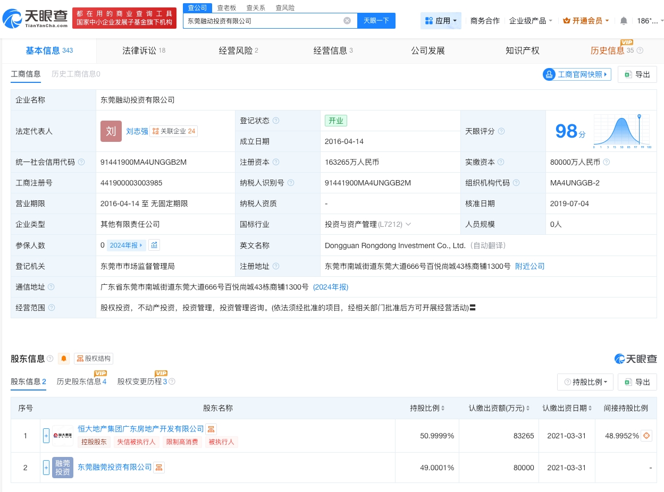Image resolution: width=664 pixels, height=492 pixels.
Task: Open the 企业级产品 dropdown
Action: pos(531,21)
